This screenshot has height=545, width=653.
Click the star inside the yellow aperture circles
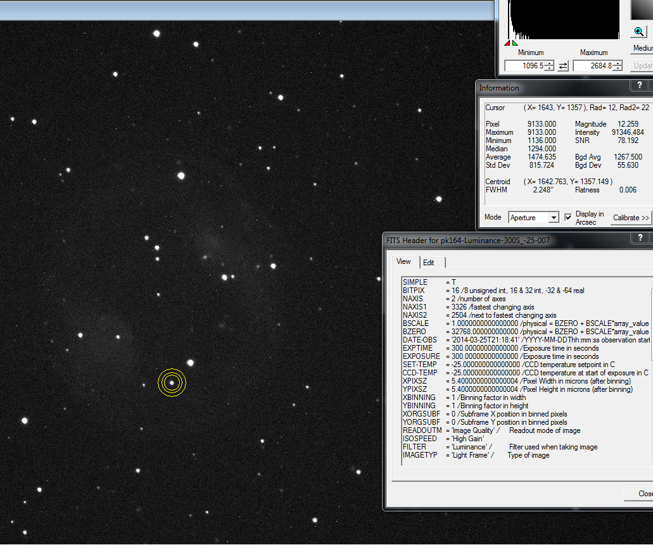coord(172,382)
